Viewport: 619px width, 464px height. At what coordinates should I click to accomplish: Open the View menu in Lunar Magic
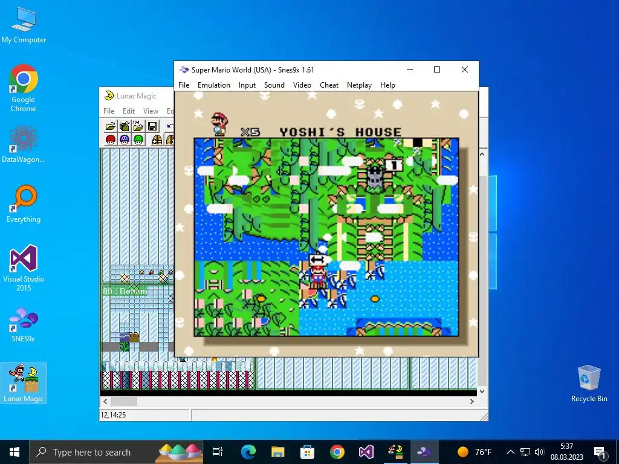(151, 111)
